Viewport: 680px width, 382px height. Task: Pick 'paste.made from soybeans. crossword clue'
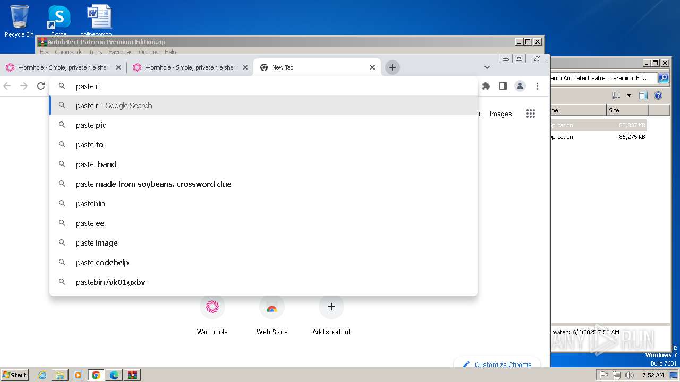tap(263, 184)
